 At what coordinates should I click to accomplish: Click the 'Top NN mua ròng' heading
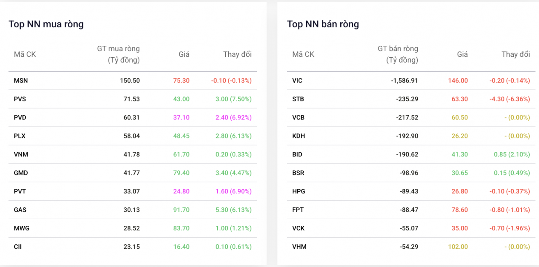(46, 24)
